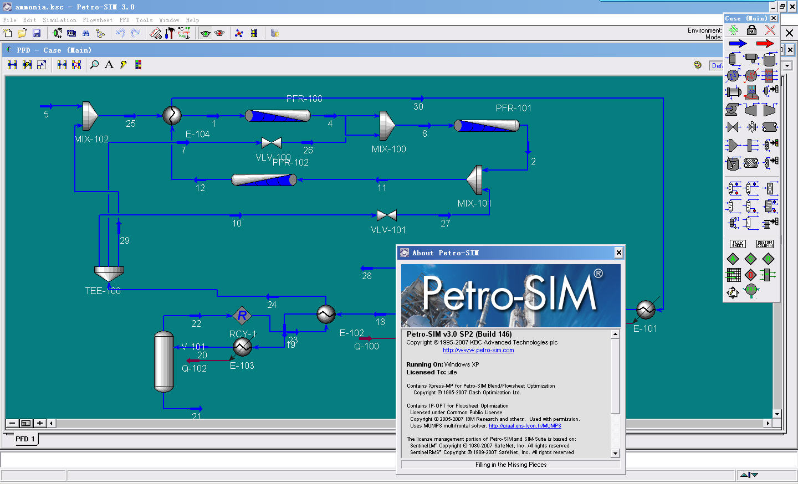Pick the Spreadsheet grid palette icon
The height and width of the screenshot is (484, 798).
[x=733, y=275]
